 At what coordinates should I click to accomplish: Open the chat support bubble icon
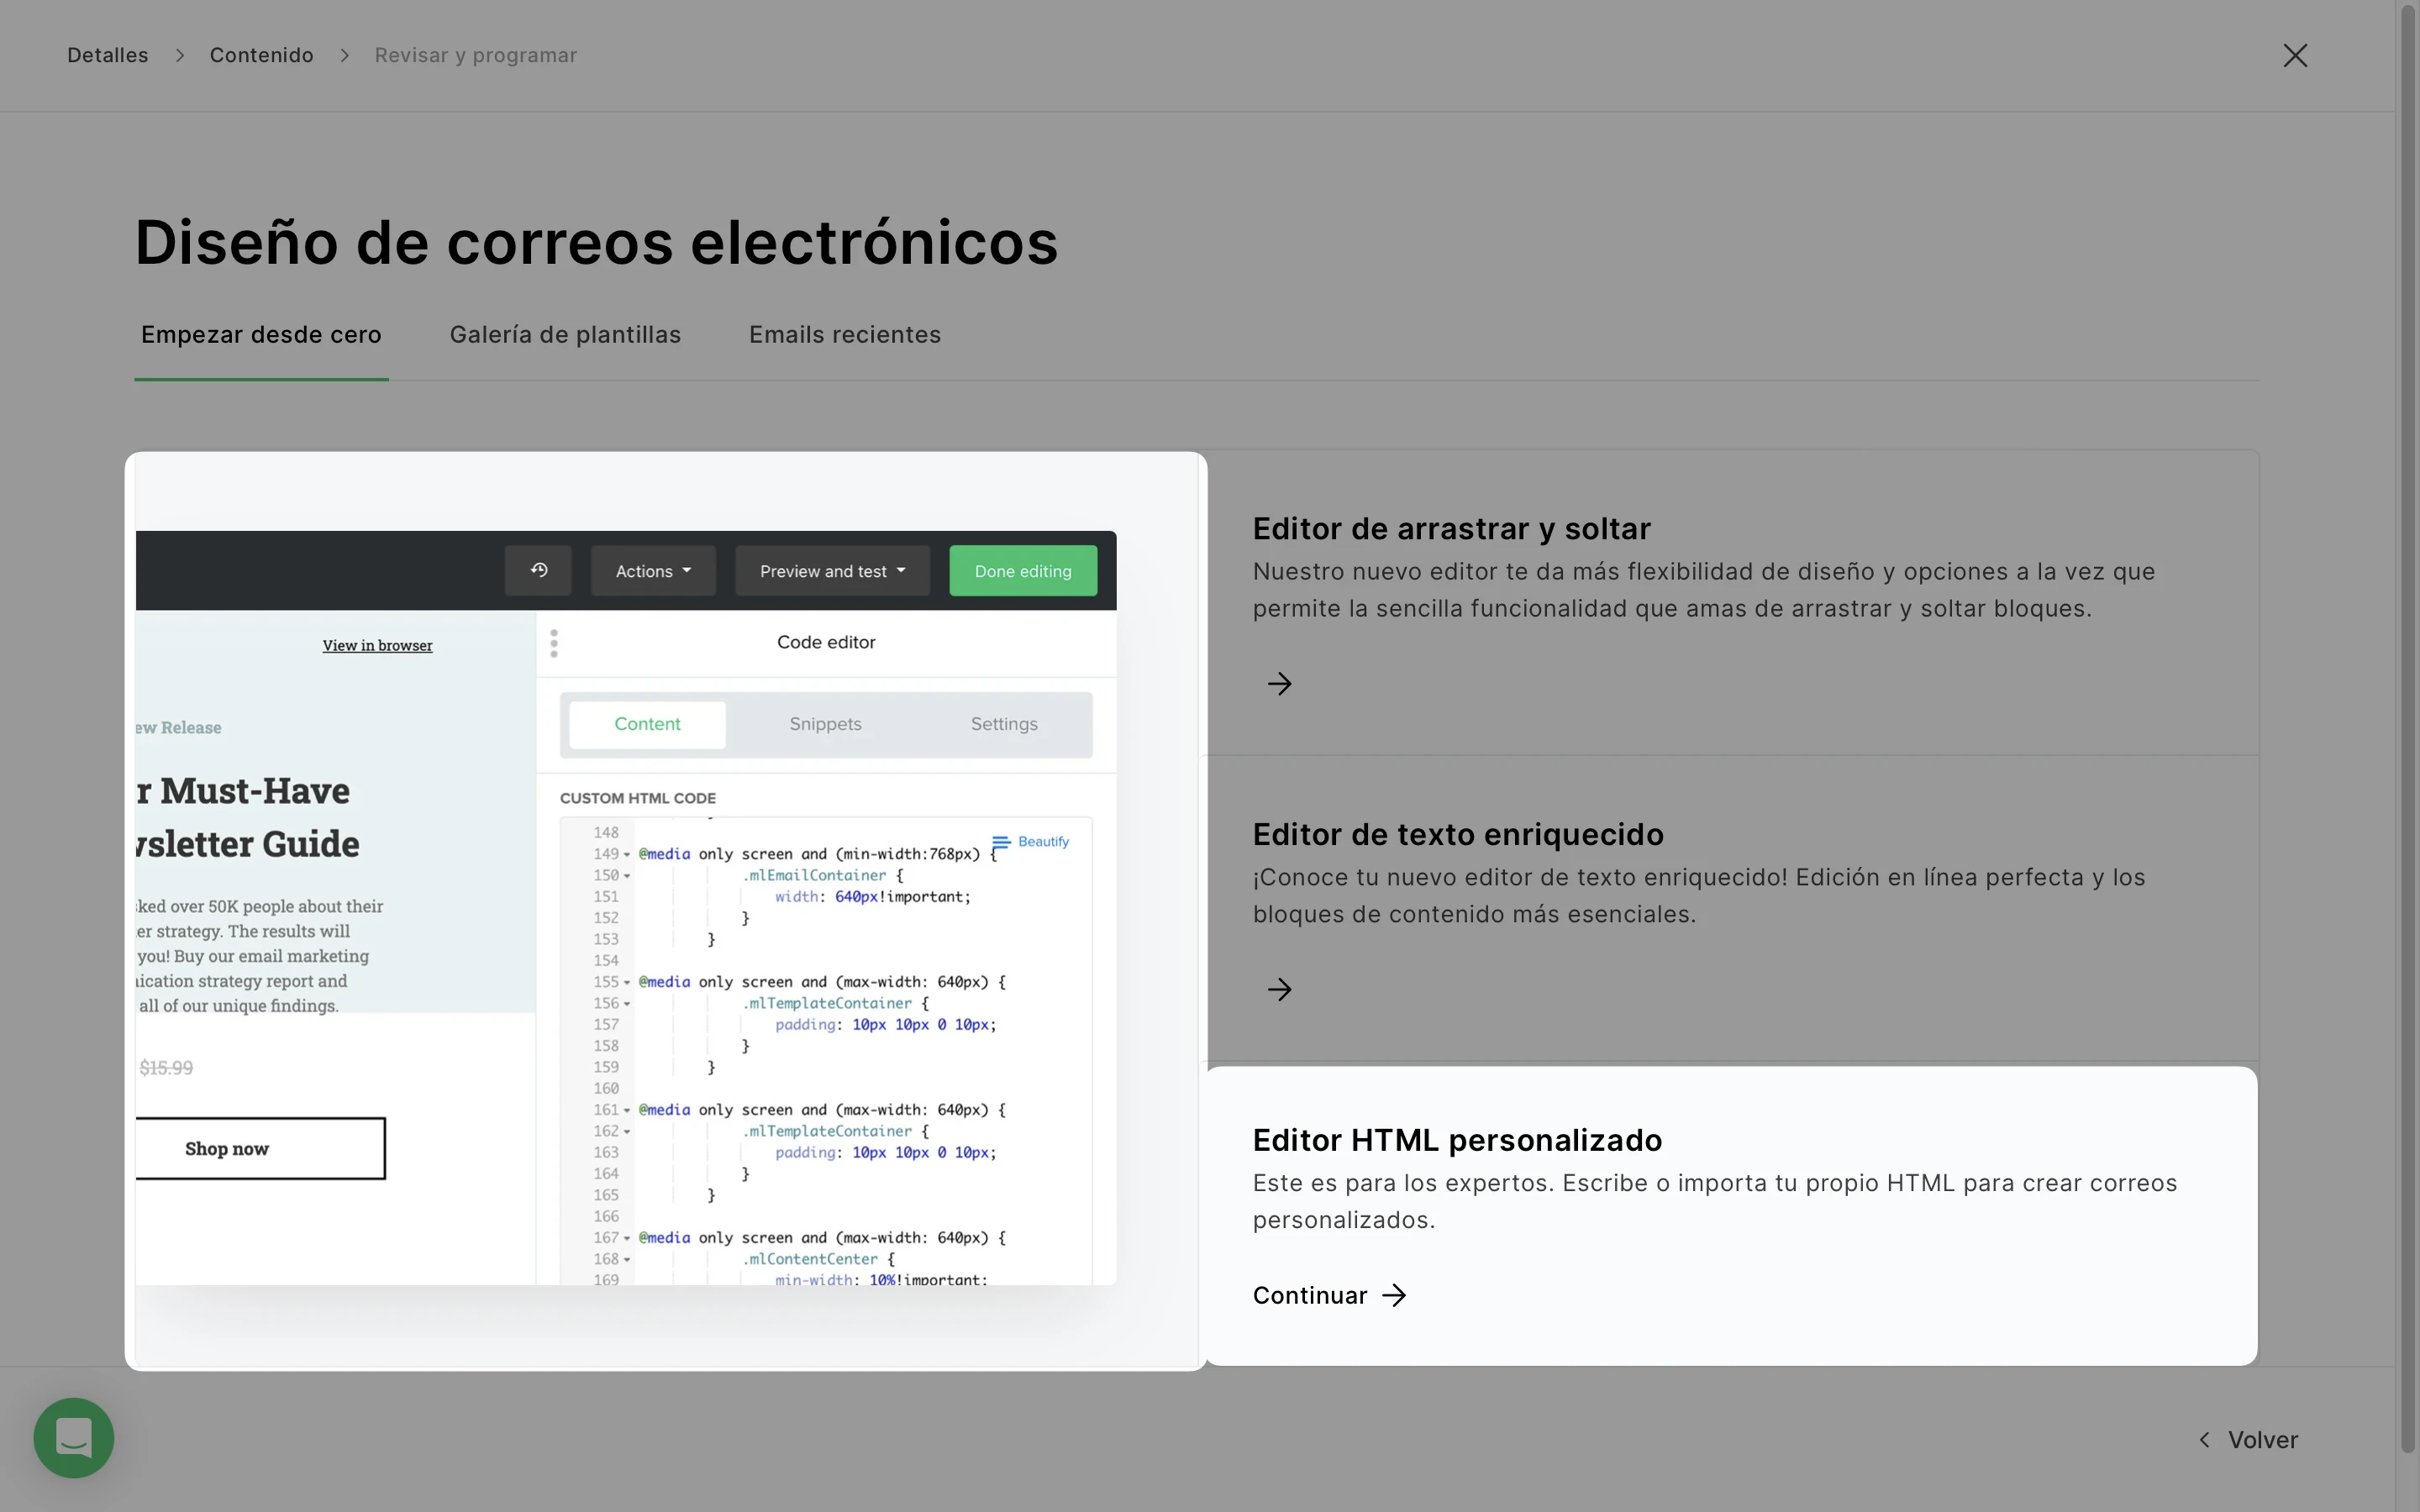[73, 1438]
